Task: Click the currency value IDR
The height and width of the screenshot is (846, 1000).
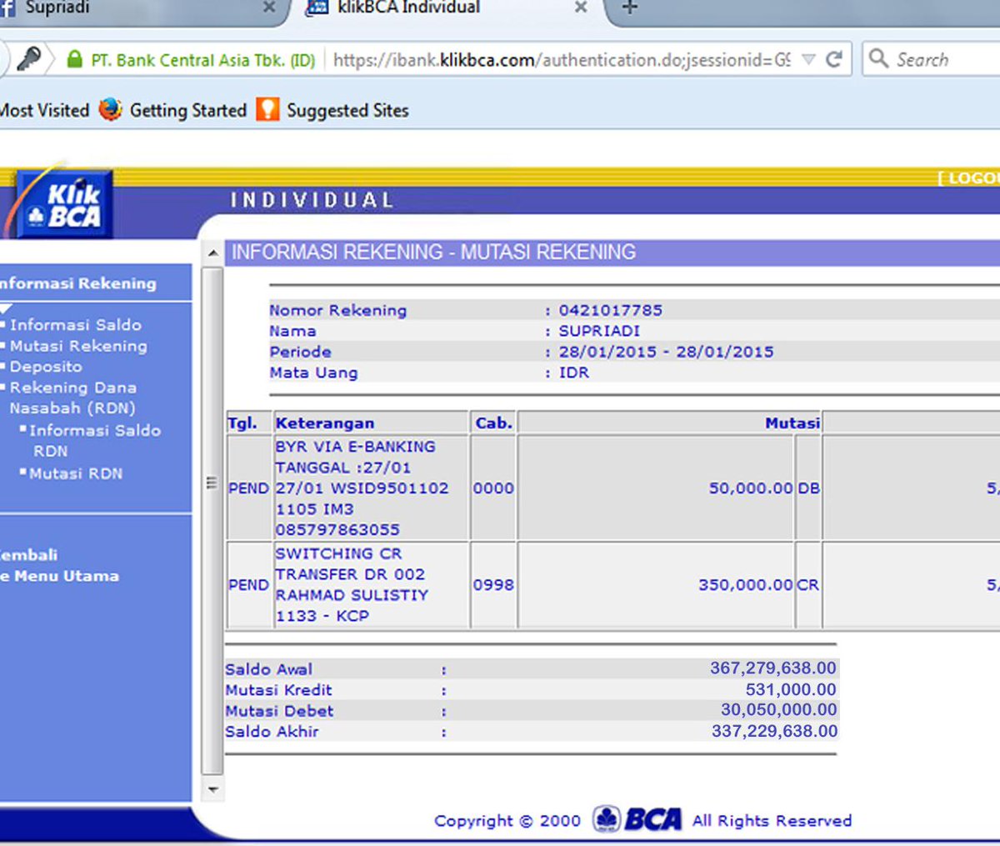Action: tap(574, 373)
